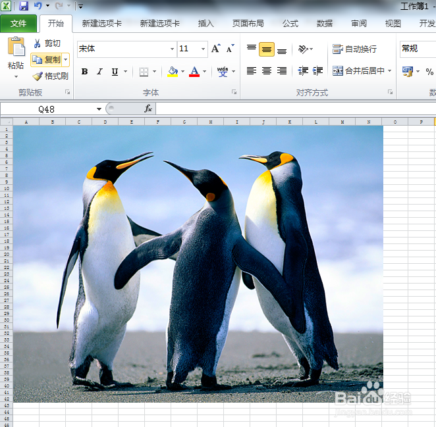
Task: Open the undo history dropdown arrow
Action: point(47,6)
